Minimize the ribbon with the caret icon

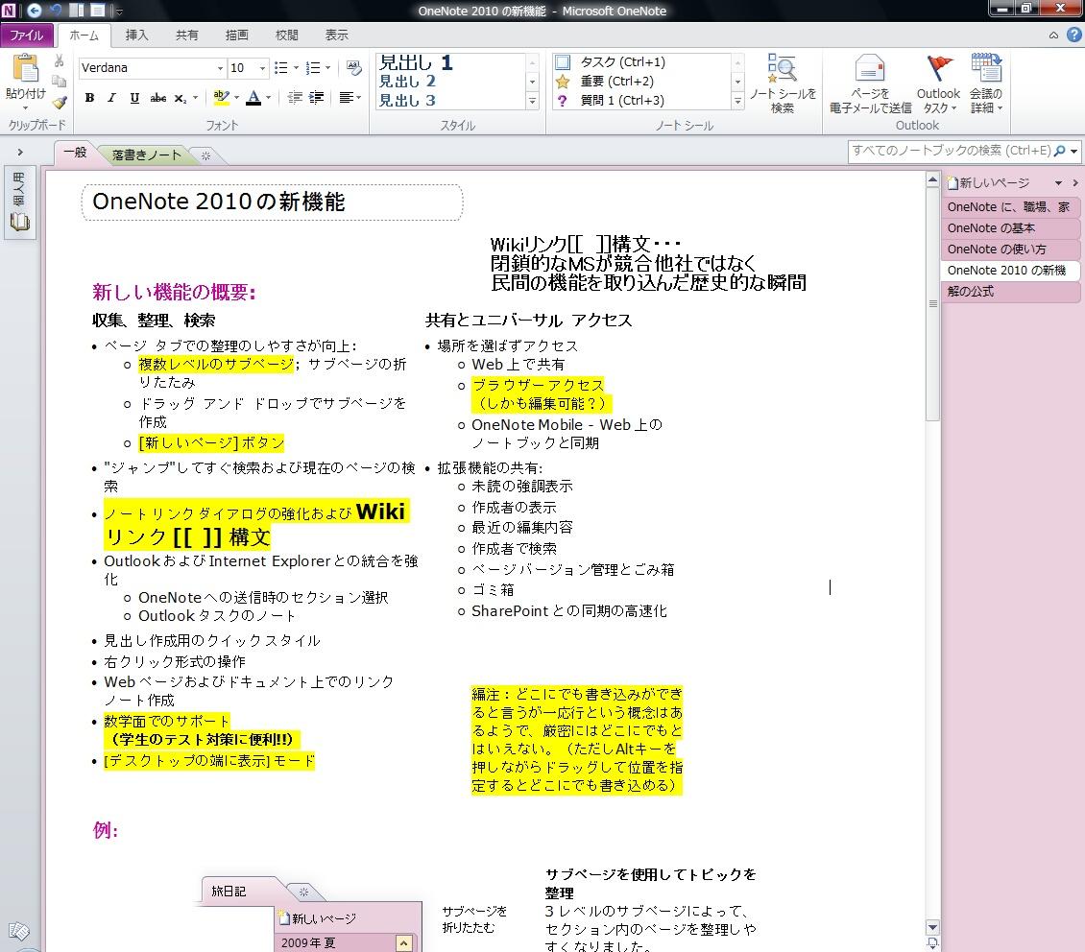point(1053,36)
